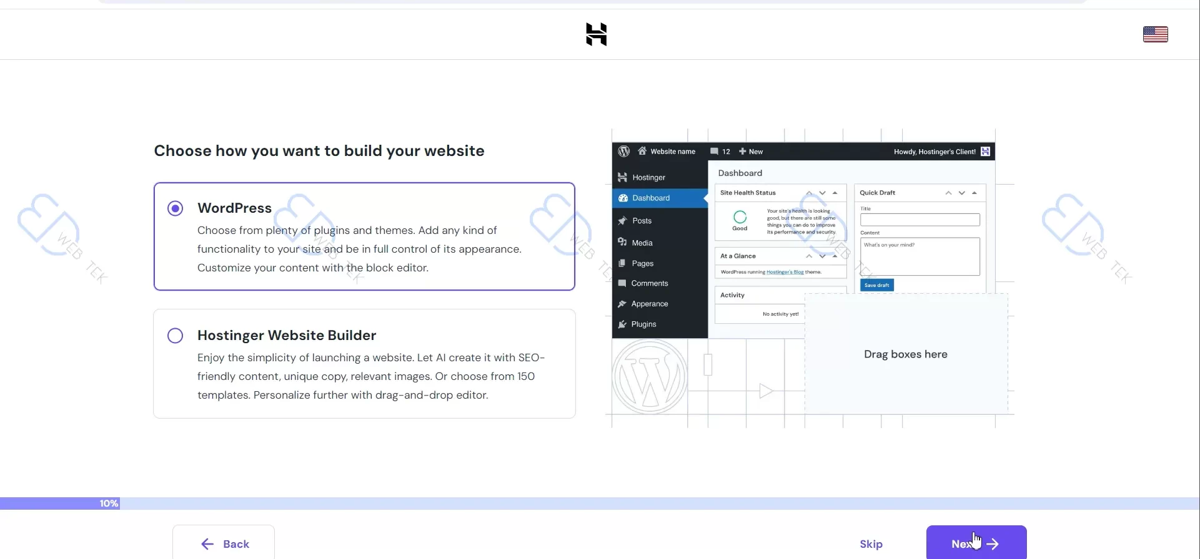The width and height of the screenshot is (1200, 559).
Task: Click the Hostinger Website Builder description text
Action: pos(371,376)
